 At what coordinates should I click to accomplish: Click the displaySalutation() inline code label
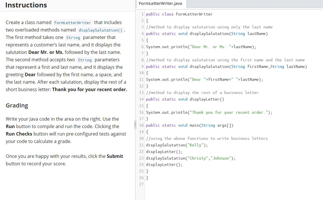[x=100, y=30]
